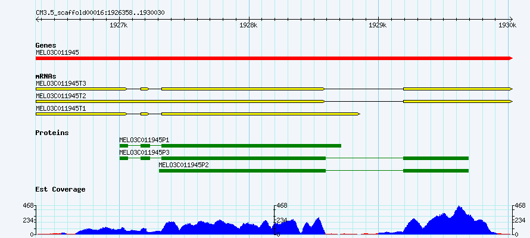The height and width of the screenshot is (238, 530).
Task: Click the tallest blue EST coverage peak
Action: (459, 220)
